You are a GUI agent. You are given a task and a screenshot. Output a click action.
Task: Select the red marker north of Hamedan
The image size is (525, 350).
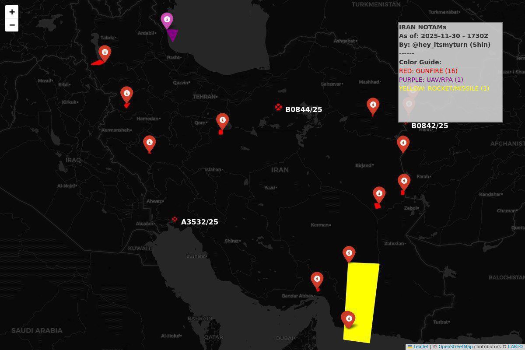[126, 94]
